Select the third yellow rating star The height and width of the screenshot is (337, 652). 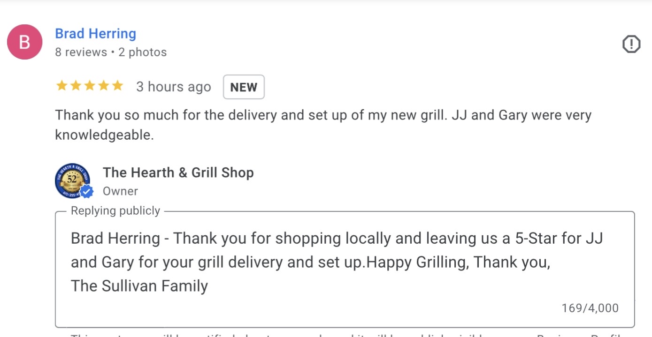click(x=90, y=86)
